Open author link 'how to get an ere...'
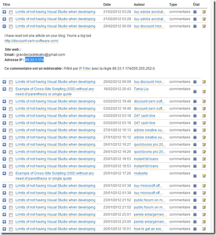 [148, 229]
